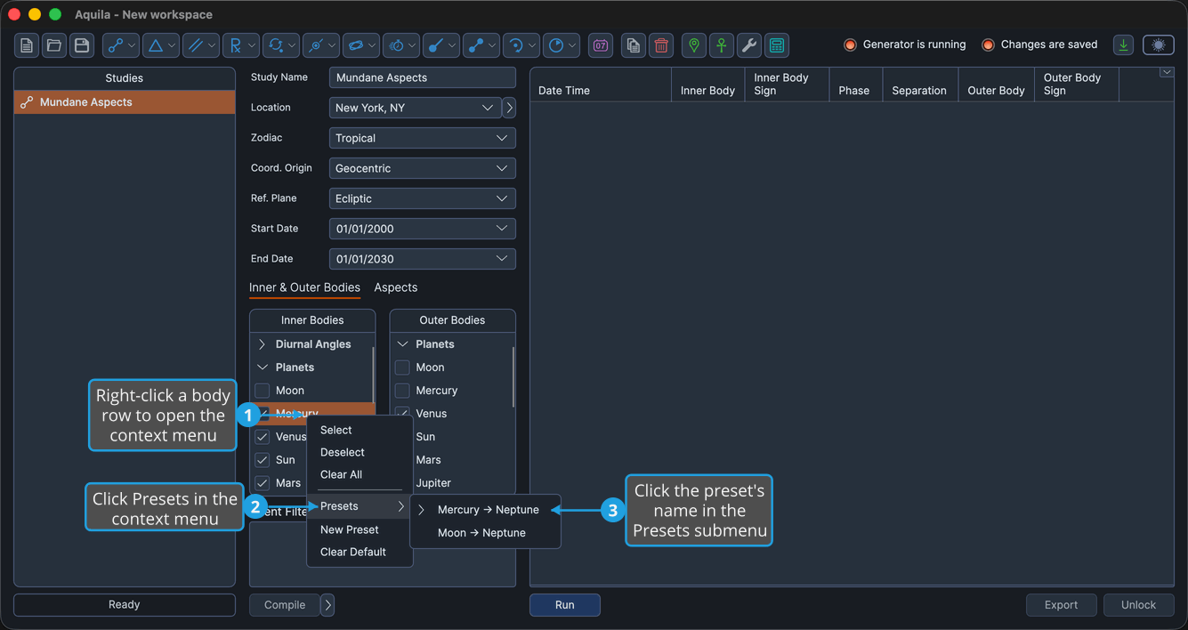
Task: Choose Clear Default from the context menu
Action: pos(360,552)
